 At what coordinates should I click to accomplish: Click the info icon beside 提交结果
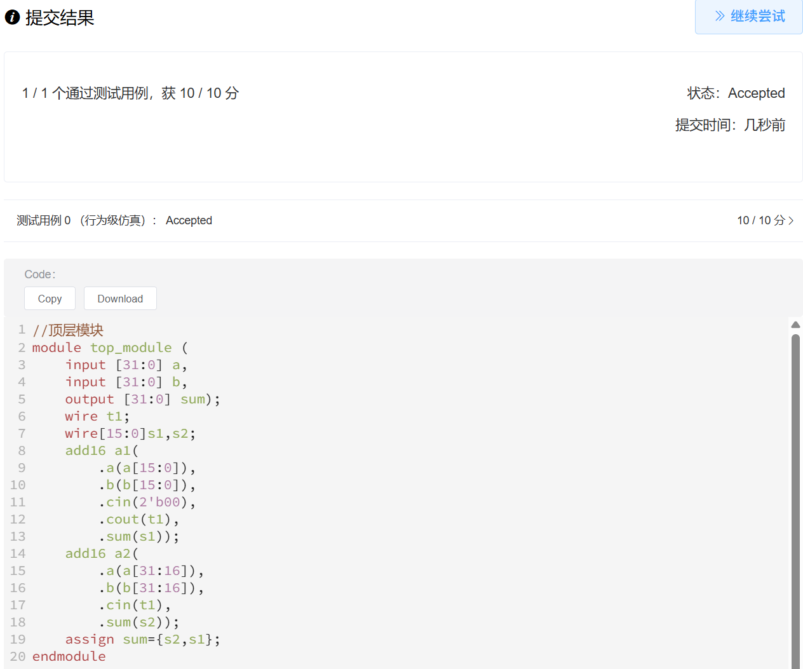pos(12,17)
